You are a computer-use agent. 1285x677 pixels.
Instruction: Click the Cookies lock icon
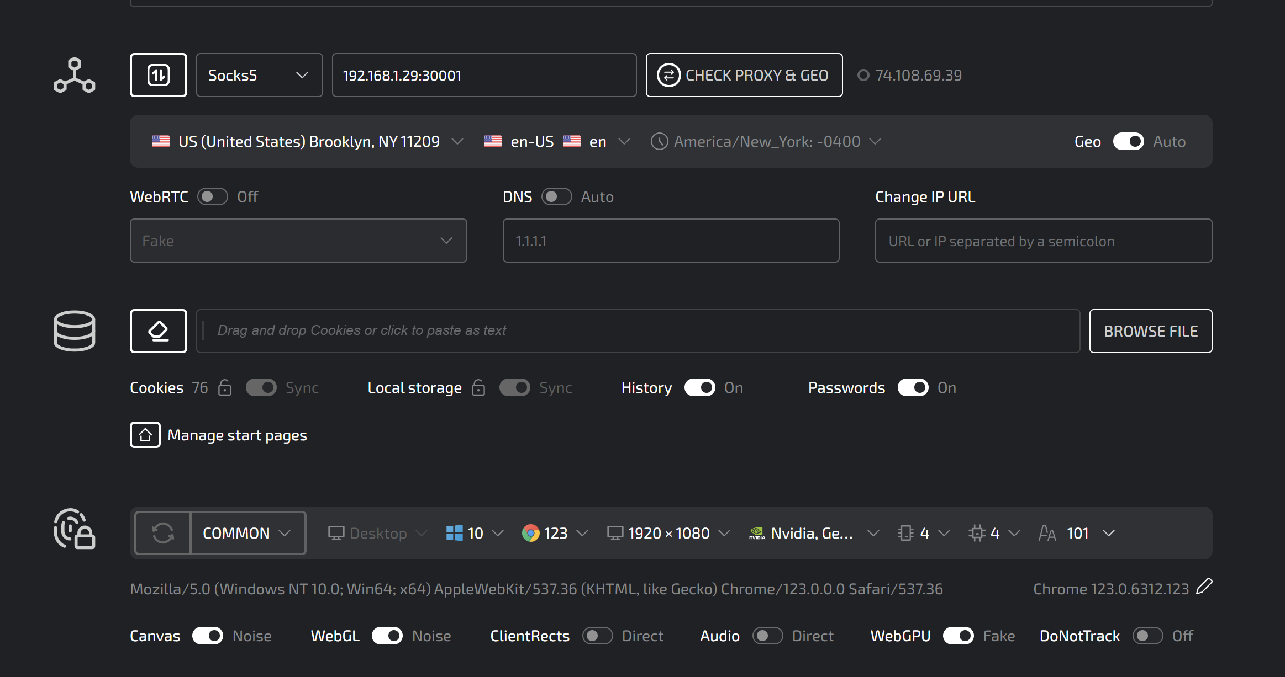click(225, 387)
